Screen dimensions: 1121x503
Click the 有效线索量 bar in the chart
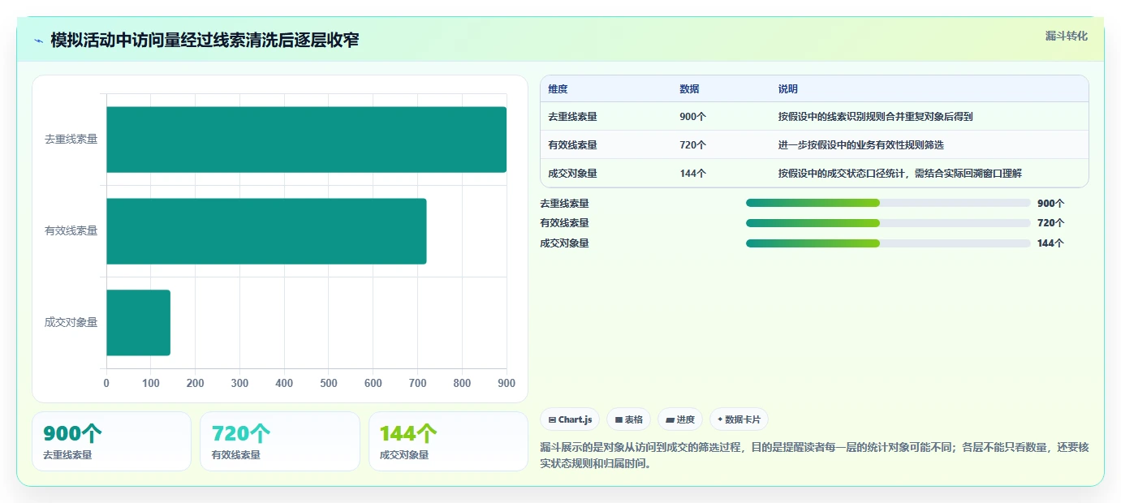tap(266, 231)
